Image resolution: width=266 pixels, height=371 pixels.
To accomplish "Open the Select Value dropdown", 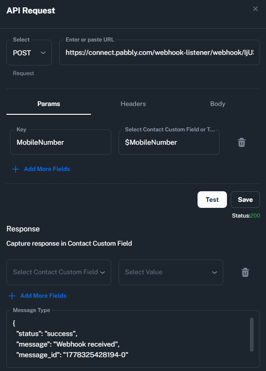I will (x=171, y=272).
